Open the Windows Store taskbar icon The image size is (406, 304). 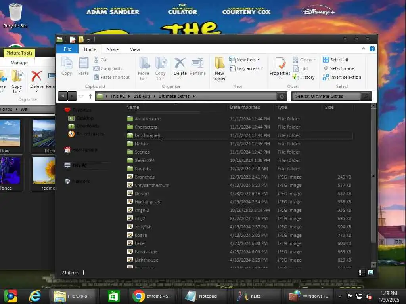pos(114,296)
